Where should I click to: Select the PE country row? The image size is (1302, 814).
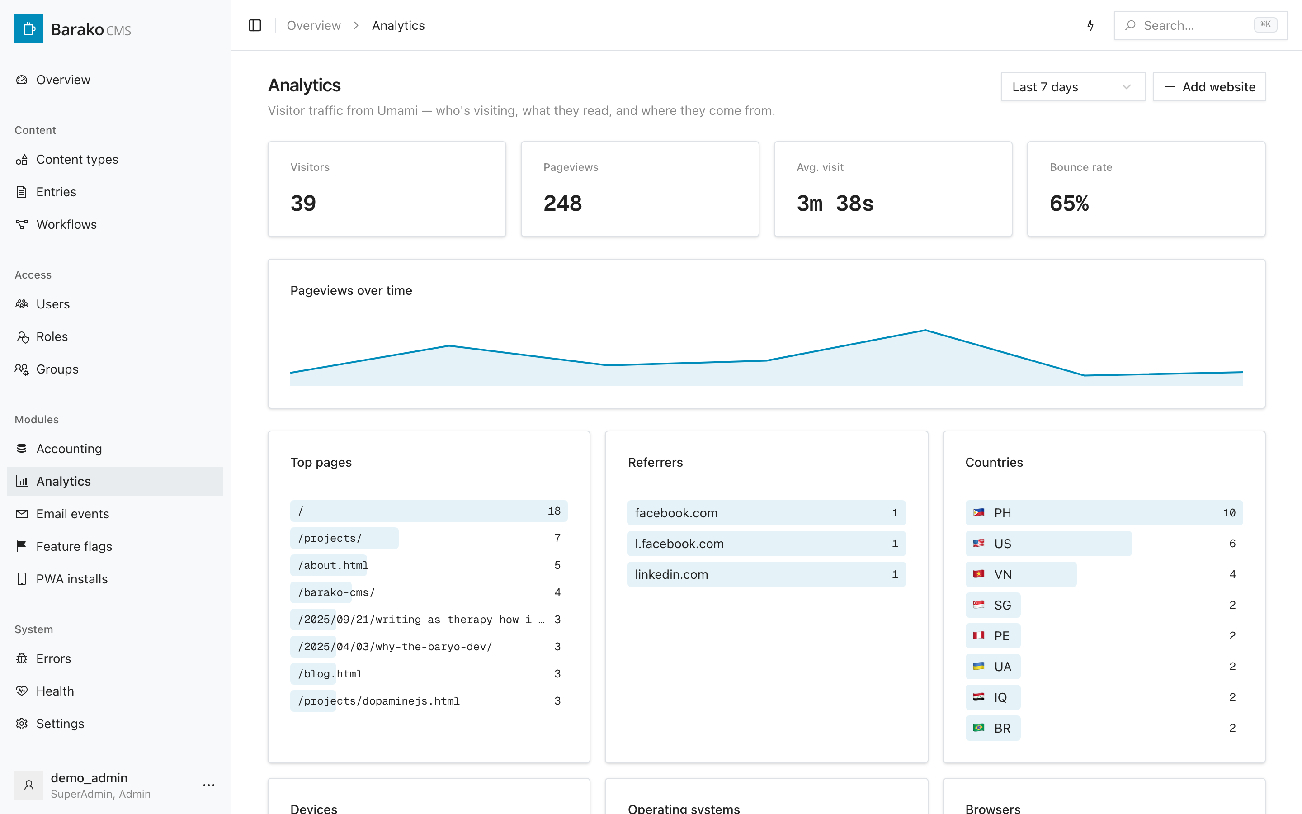[x=1104, y=636]
